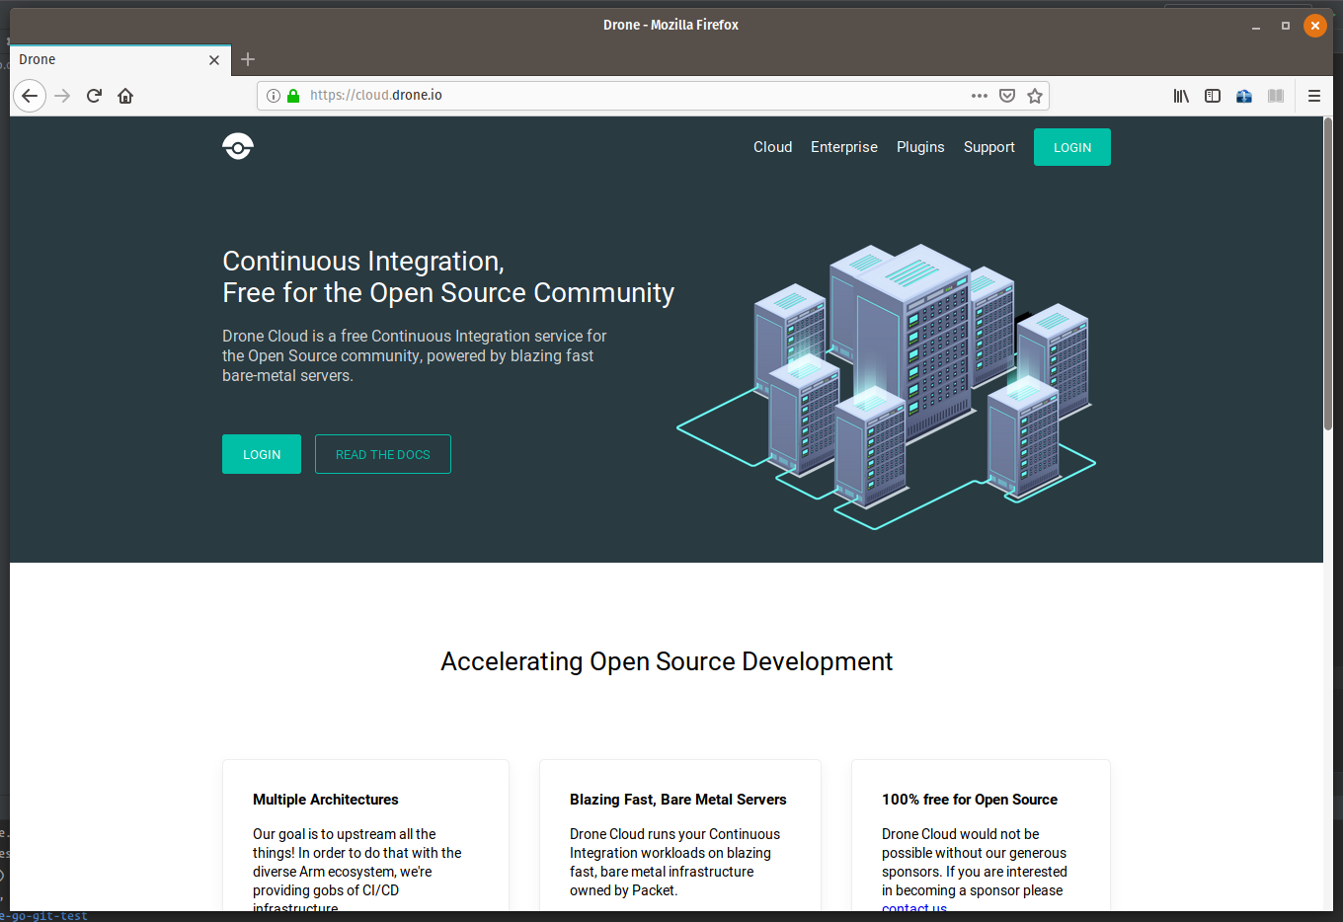Click the blue toolbox extension icon
Viewport: 1343px width, 922px height.
(x=1244, y=96)
